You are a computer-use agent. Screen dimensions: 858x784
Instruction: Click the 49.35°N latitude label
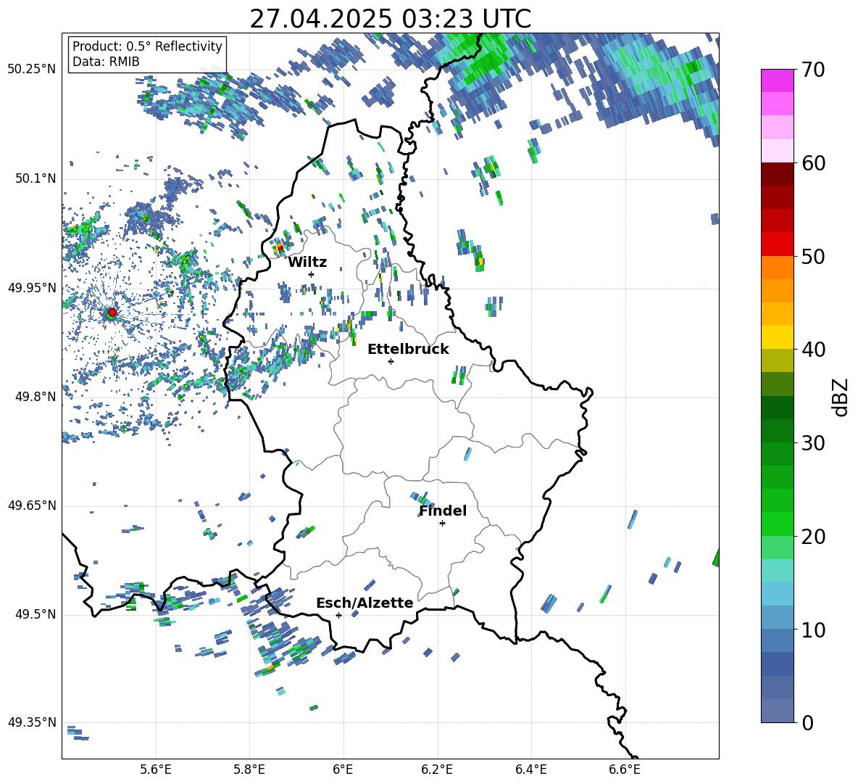(32, 722)
